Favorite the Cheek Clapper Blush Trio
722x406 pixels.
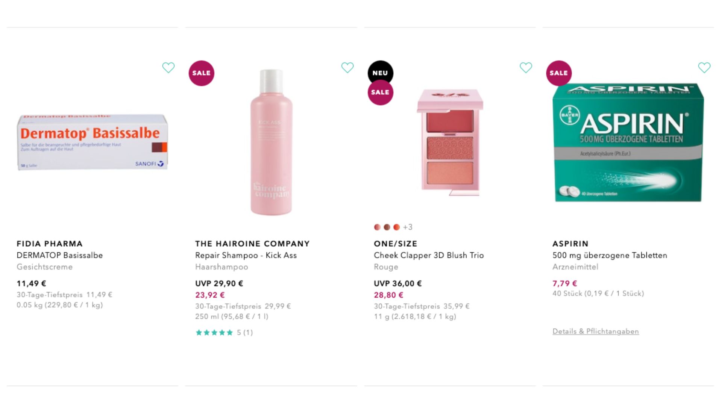tap(526, 68)
